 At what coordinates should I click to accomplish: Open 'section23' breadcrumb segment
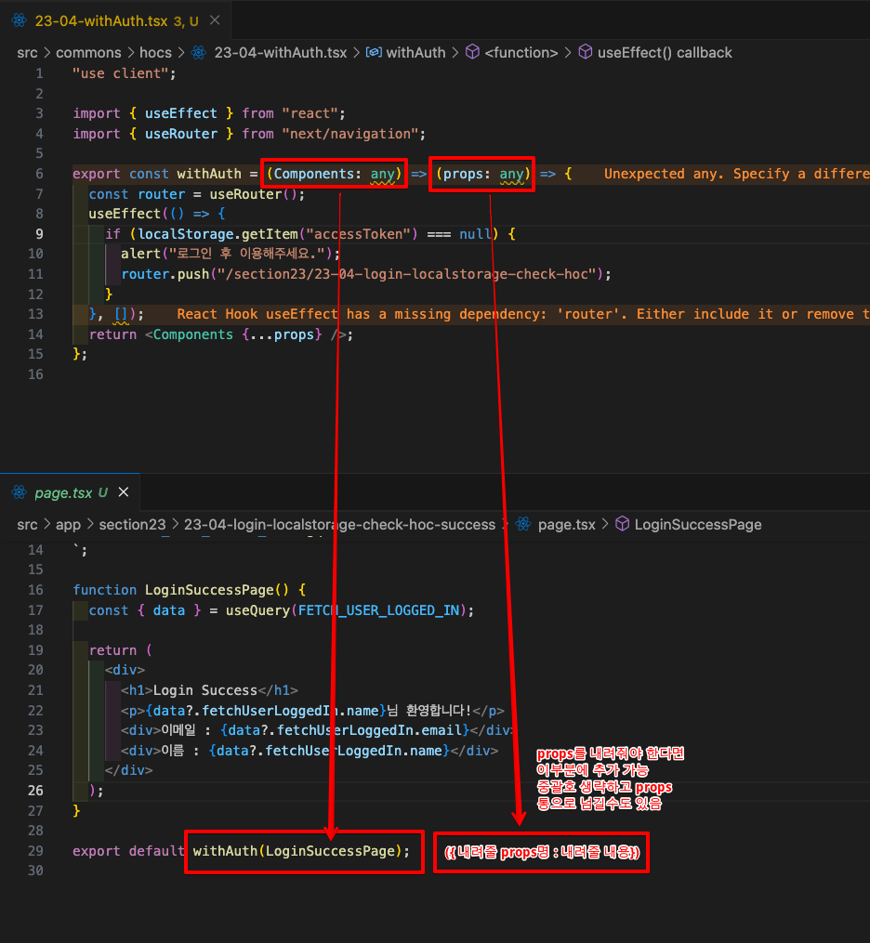132,525
